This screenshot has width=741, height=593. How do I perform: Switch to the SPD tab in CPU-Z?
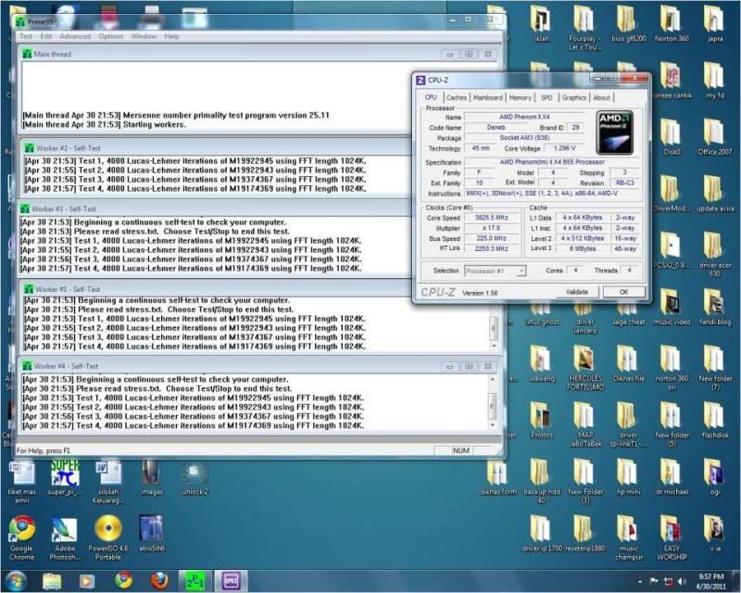point(546,97)
